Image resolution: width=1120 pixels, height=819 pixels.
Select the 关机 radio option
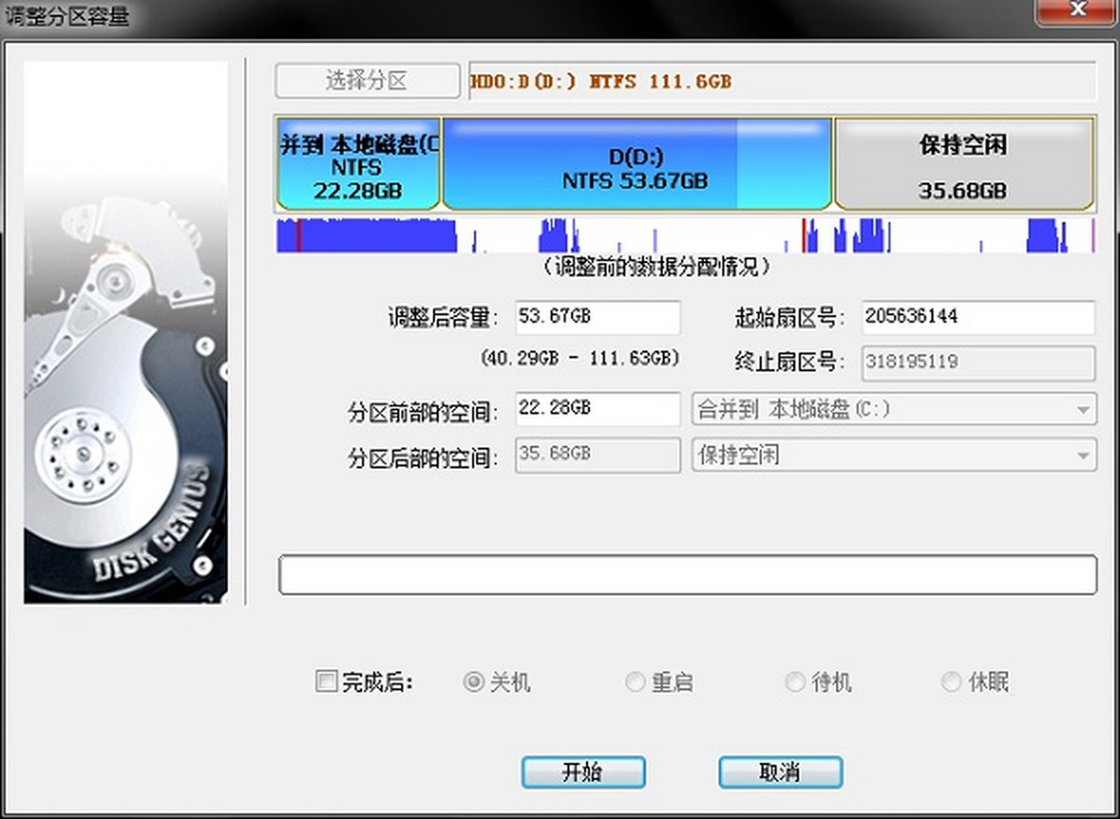(x=474, y=682)
